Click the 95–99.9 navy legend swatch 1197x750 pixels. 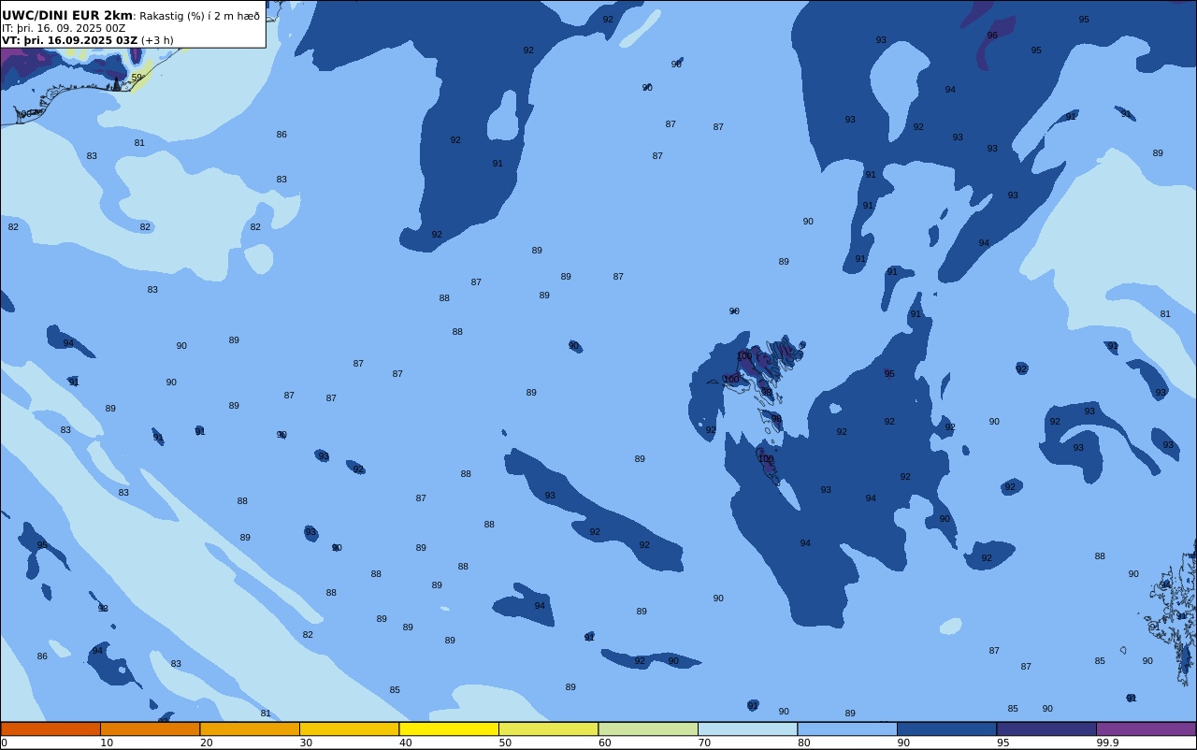click(x=1046, y=728)
